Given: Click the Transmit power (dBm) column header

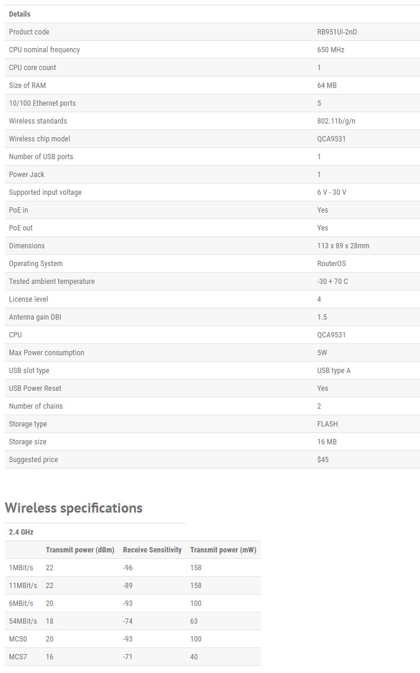Looking at the screenshot, I should point(80,550).
